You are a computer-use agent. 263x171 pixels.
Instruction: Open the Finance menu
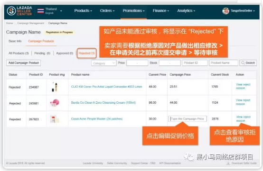(x=160, y=11)
